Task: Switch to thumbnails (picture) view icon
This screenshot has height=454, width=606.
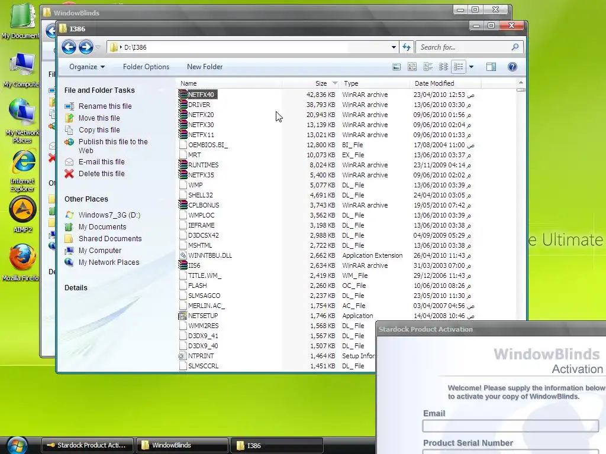Action: tap(397, 67)
